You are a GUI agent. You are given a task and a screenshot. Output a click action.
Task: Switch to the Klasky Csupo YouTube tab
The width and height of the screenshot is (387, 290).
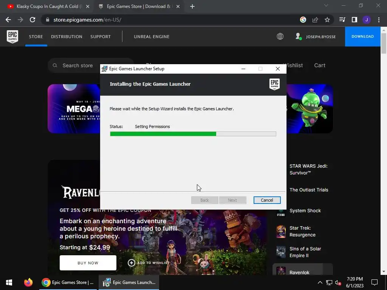point(48,7)
